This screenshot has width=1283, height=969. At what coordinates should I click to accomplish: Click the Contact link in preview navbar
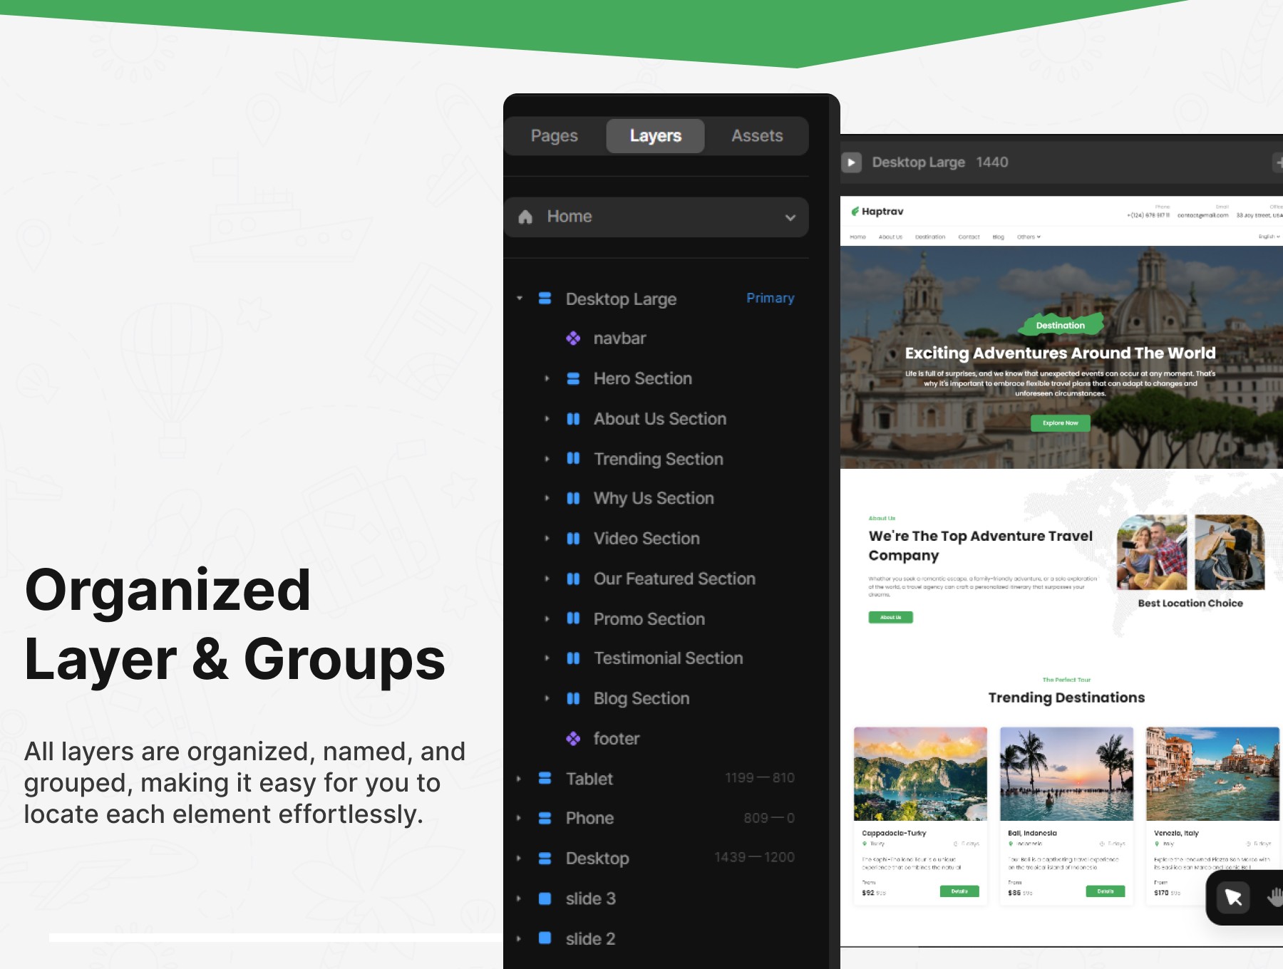969,237
